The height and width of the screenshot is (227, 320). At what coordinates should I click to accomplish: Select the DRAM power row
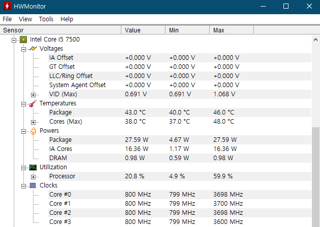point(180,158)
